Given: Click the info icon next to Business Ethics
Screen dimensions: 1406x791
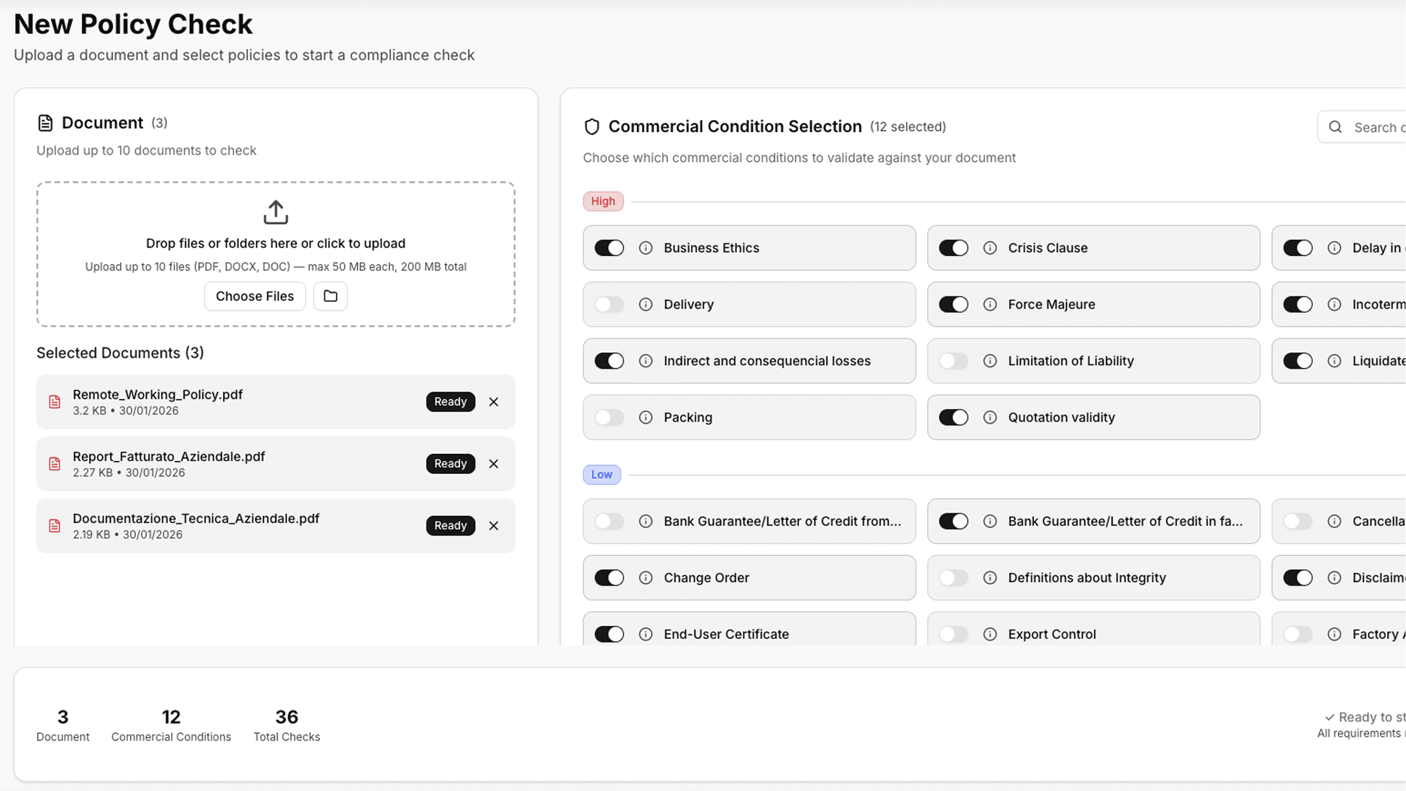Looking at the screenshot, I should tap(646, 247).
